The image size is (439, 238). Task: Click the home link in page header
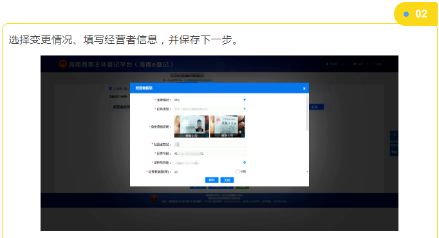pos(359,64)
